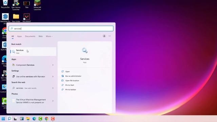Open the Windows Start button on taskbar
The image size is (217, 122).
(x=3, y=119)
